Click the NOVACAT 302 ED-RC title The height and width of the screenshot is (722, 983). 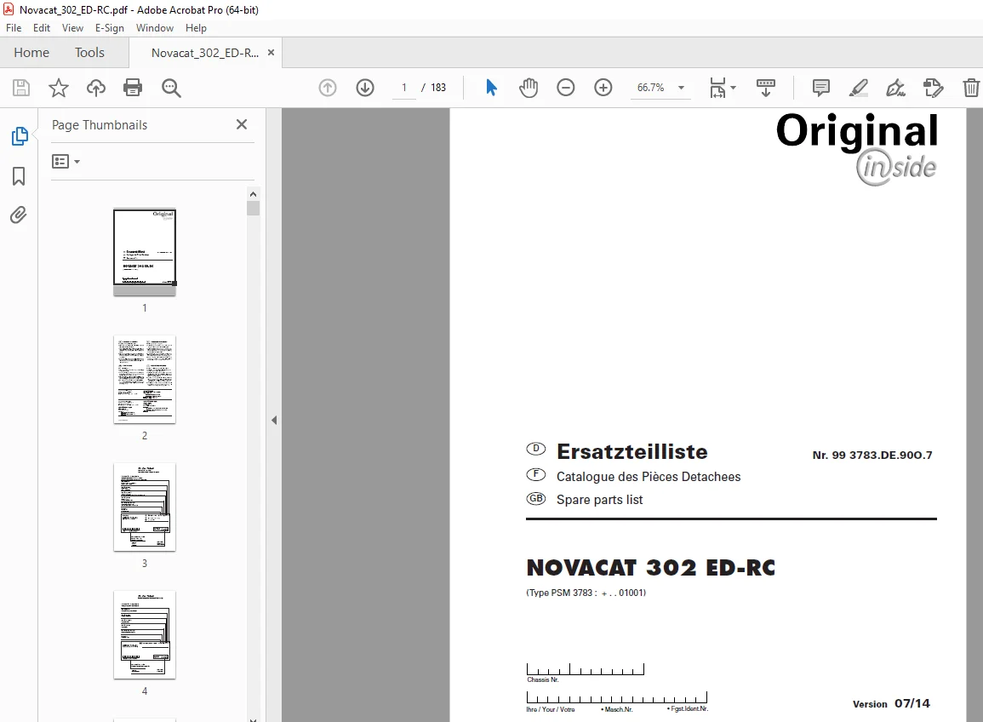[651, 568]
